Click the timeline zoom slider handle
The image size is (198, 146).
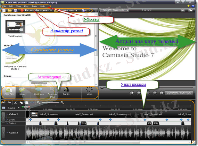pyautogui.click(x=47, y=103)
